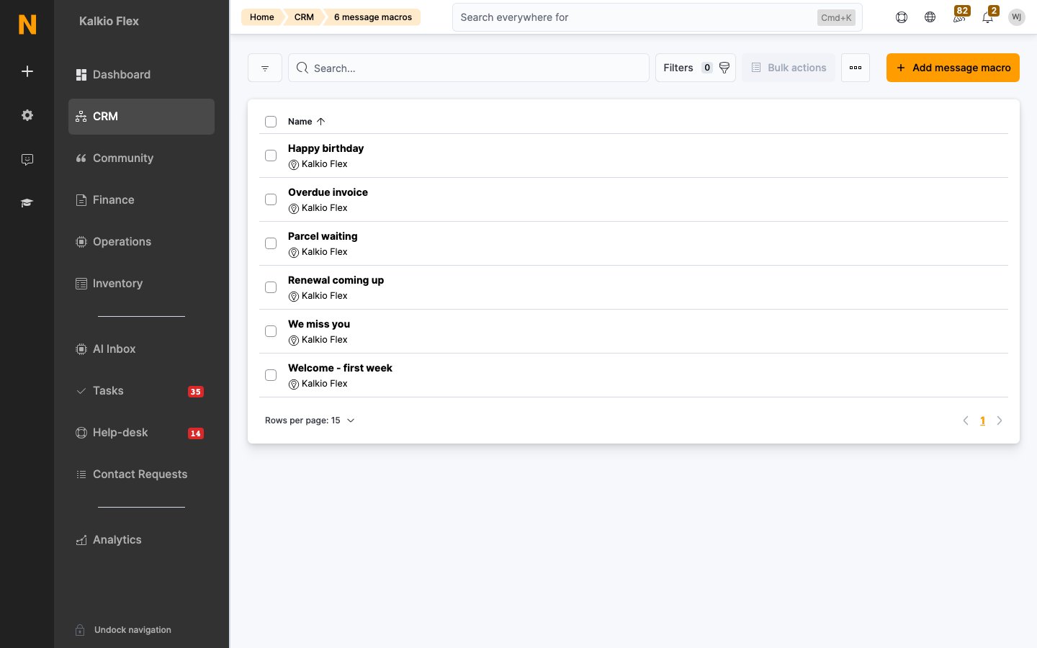Click the graduation cap icon
This screenshot has height=648, width=1037.
click(x=27, y=203)
